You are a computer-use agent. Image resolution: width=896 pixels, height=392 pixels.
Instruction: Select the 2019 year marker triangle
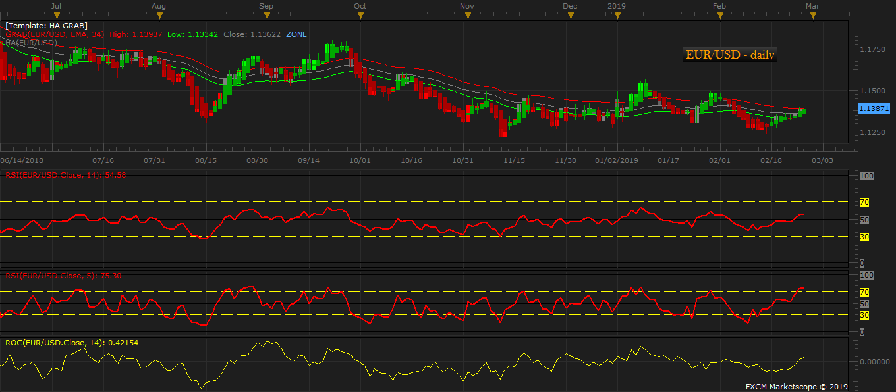[x=617, y=16]
